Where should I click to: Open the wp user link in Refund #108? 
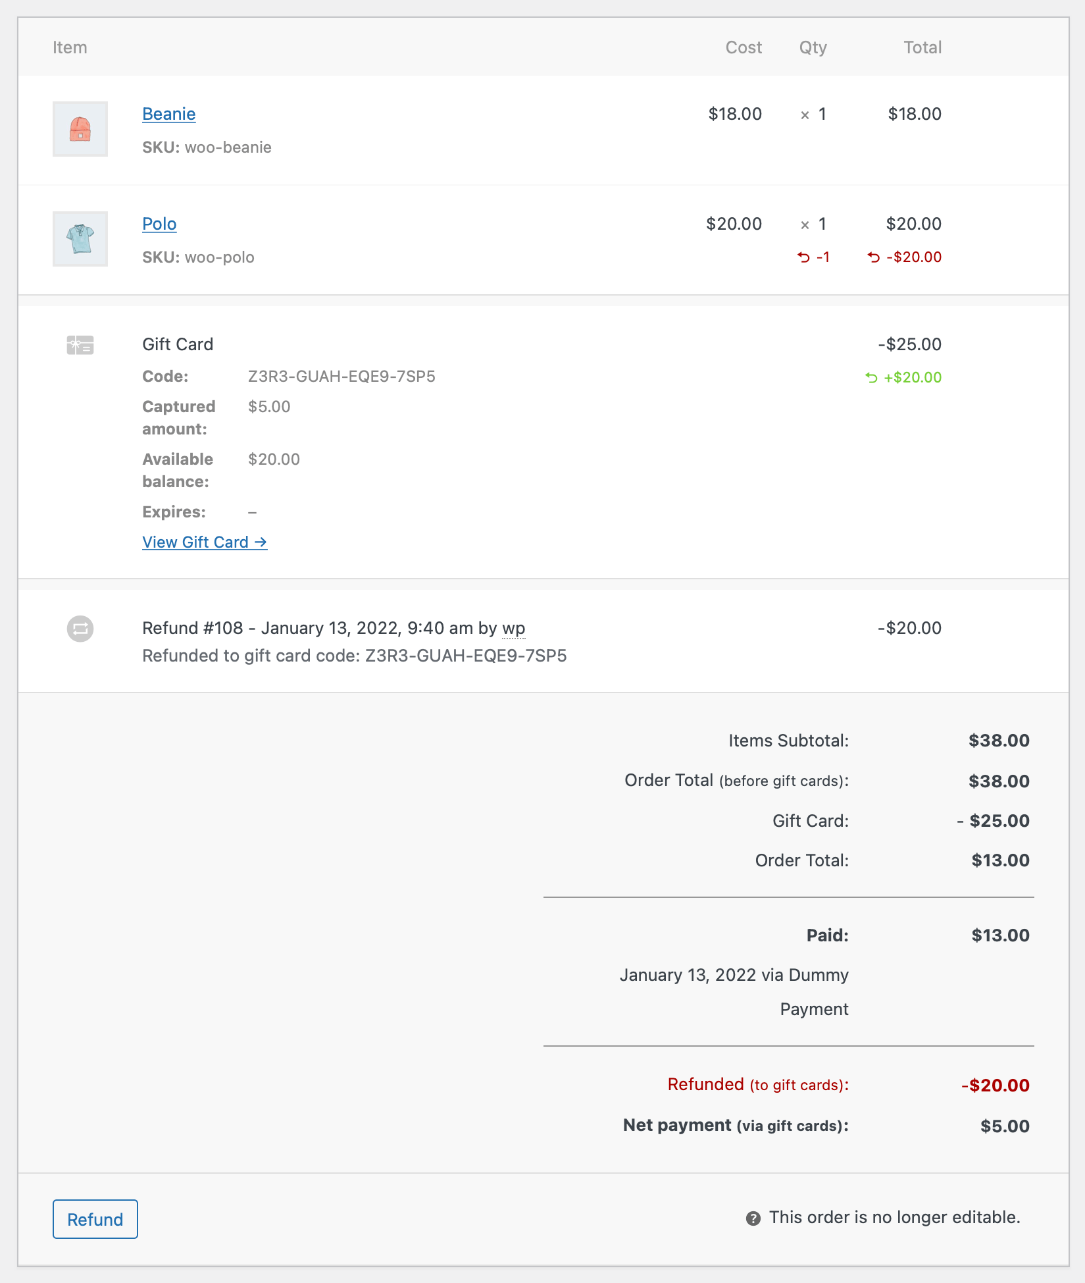[515, 629]
